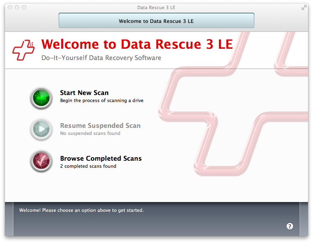
Task: Select the Browse Completed Scans label
Action: (x=101, y=159)
